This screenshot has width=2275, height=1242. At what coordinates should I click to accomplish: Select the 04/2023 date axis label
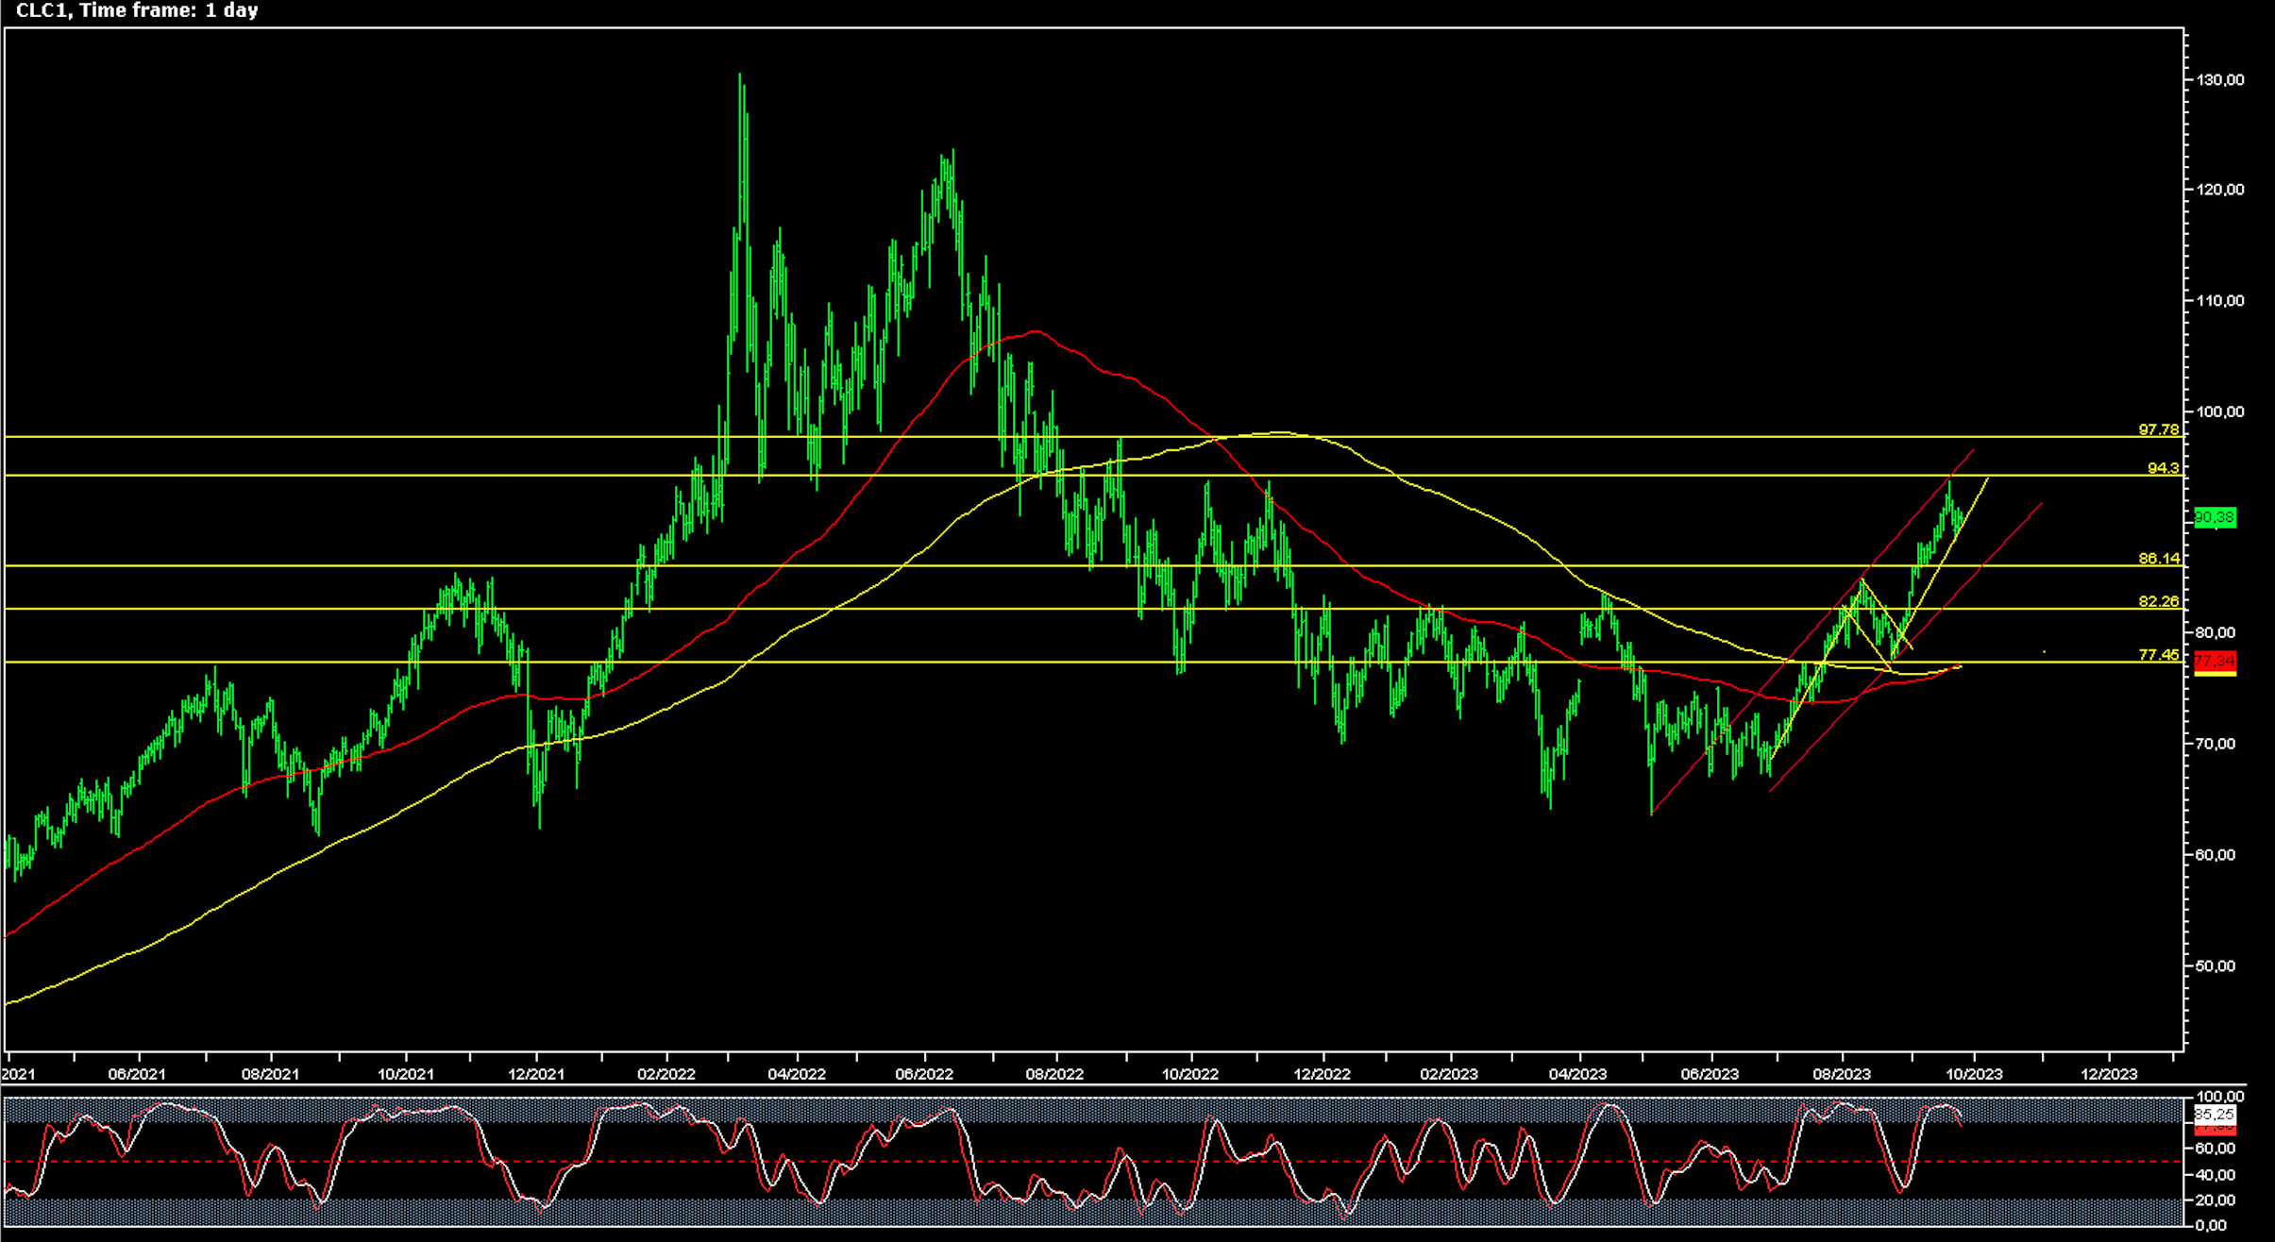(1578, 1074)
